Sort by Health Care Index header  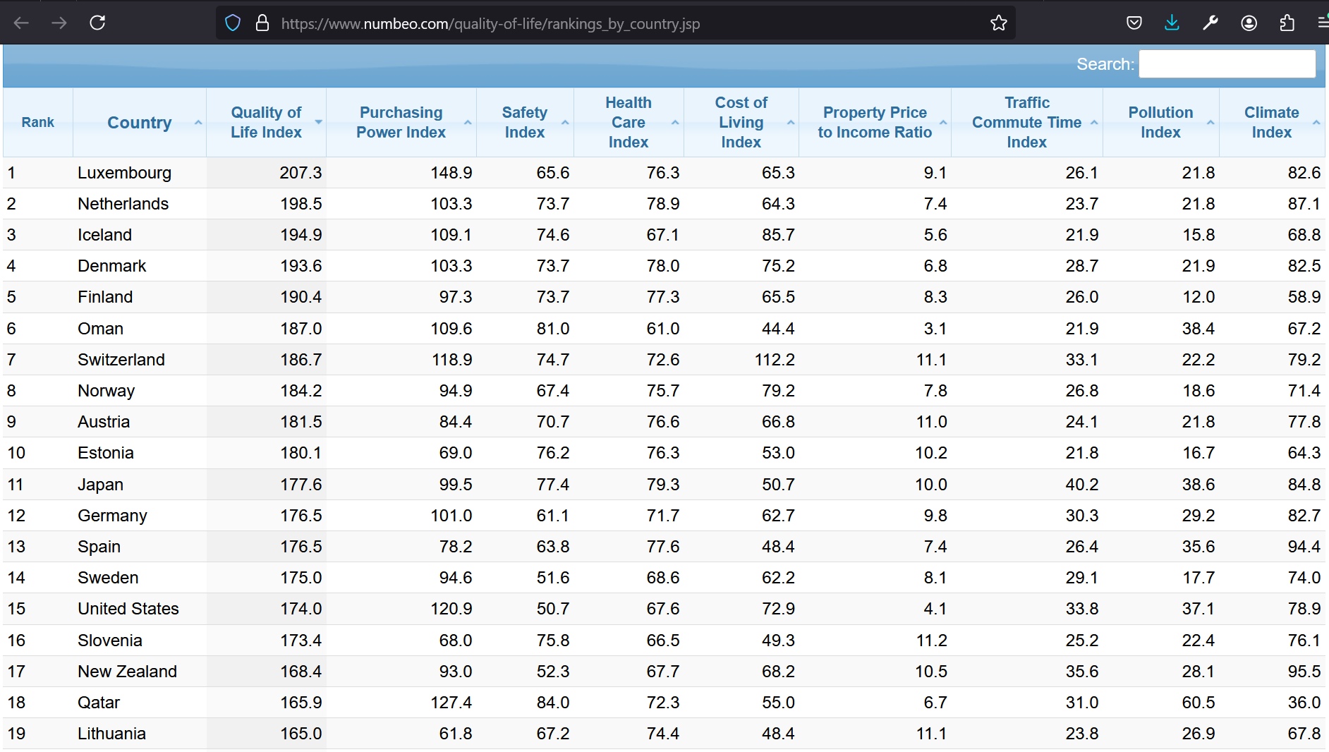[629, 122]
